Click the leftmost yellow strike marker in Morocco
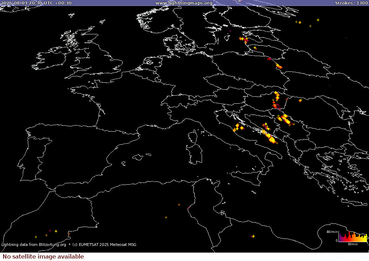Image resolution: width=369 pixels, height=261 pixels. 36,237
